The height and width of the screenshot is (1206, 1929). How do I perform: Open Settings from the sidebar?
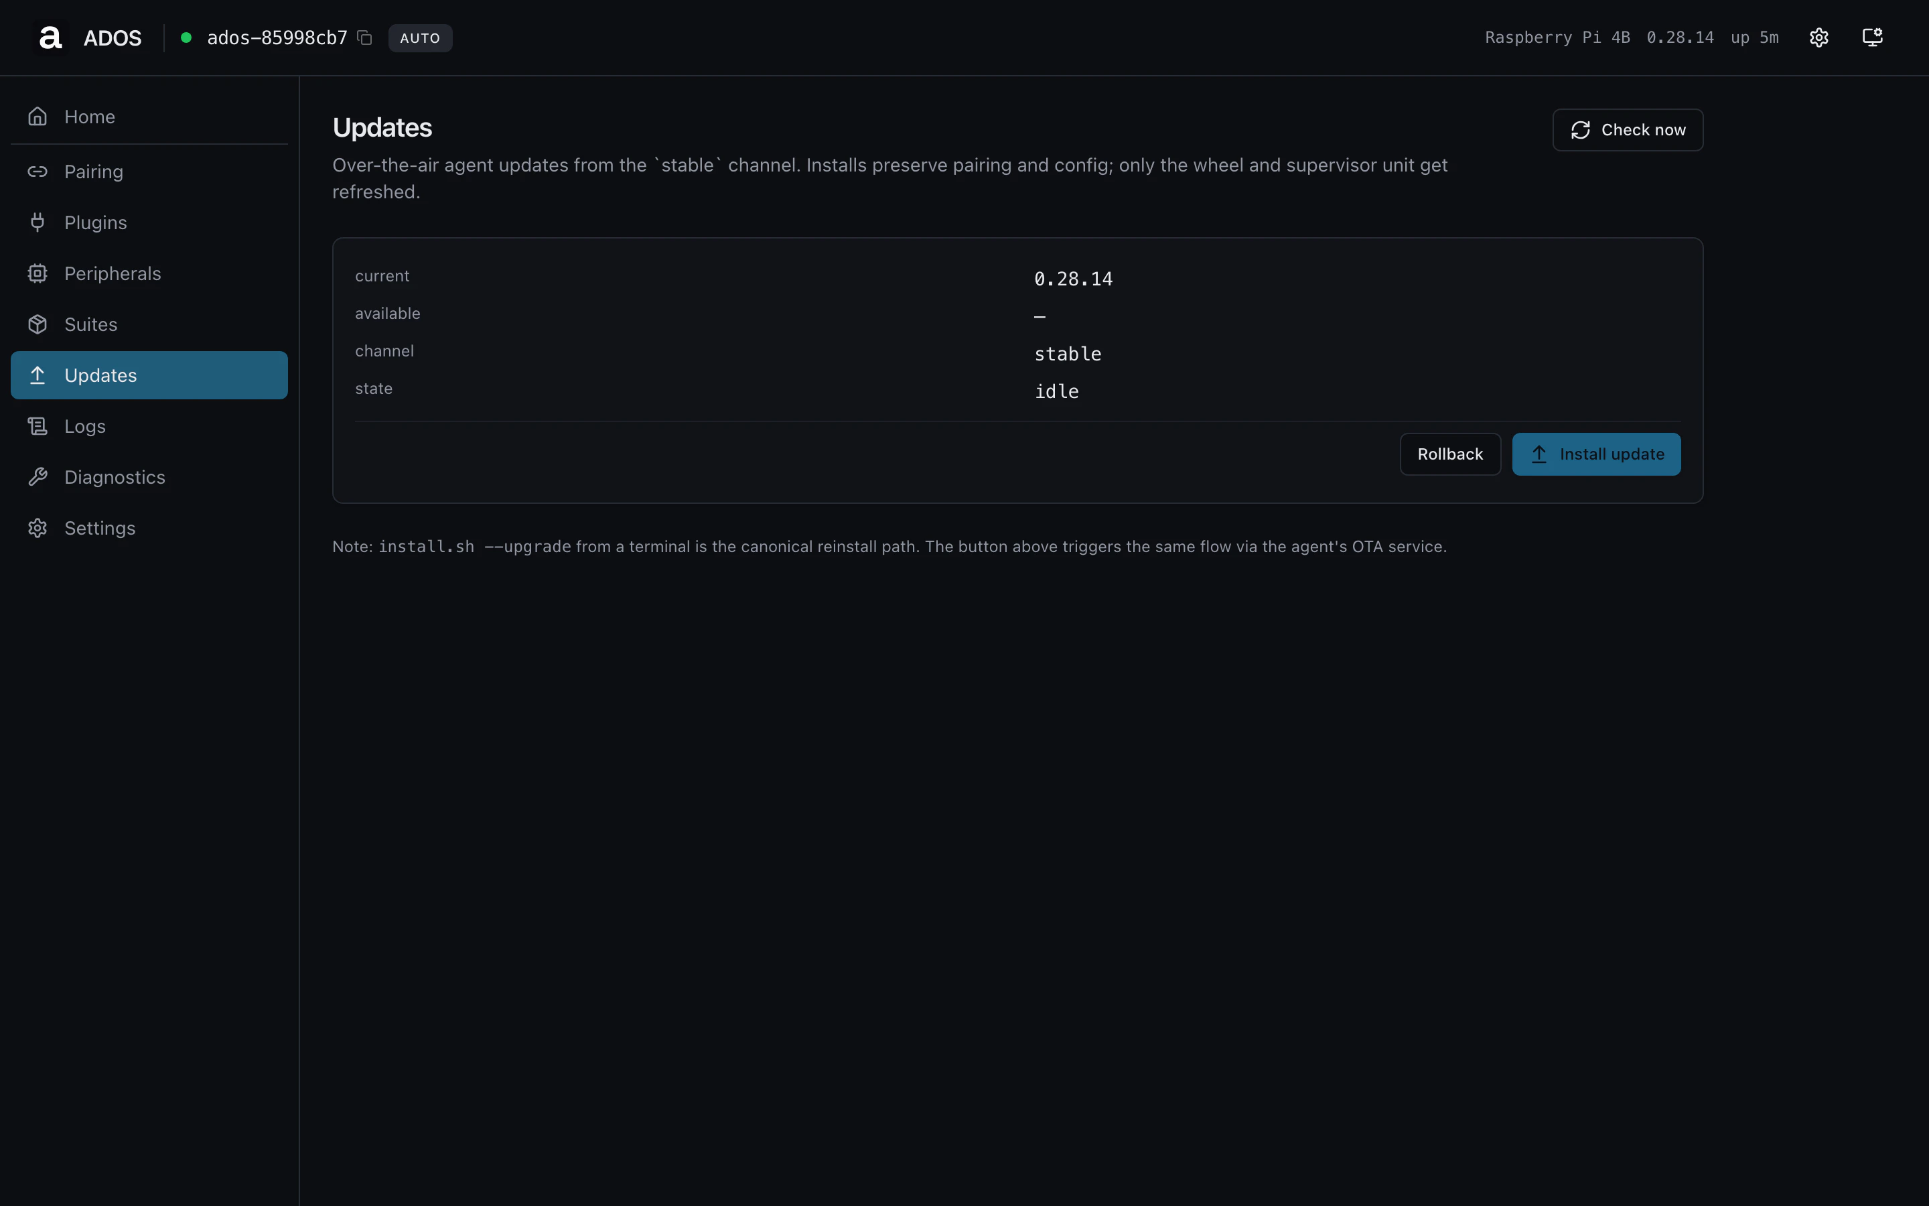[149, 528]
